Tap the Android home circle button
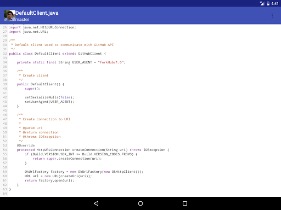 140,203
